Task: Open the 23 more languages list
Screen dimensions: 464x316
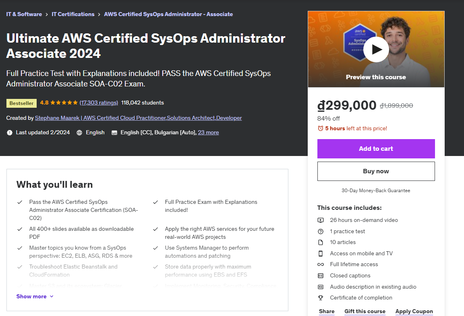Action: coord(208,132)
